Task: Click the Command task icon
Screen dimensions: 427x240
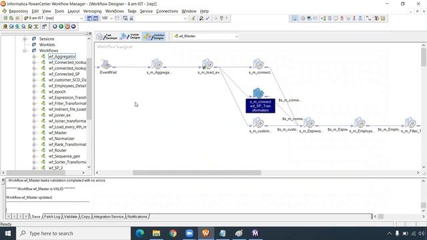Action: coord(309,18)
